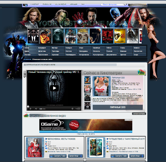Select the third small thumbnail in cinema list
Image resolution: width=166 pixels, height=162 pixels.
pos(87,97)
